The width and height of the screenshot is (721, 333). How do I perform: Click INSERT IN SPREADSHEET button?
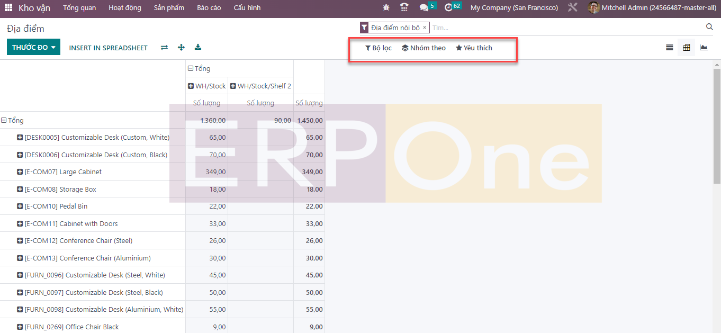[108, 48]
